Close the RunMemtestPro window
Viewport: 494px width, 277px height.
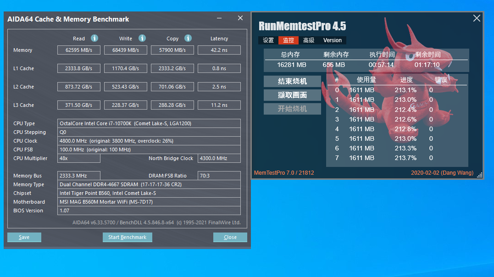[x=477, y=18]
